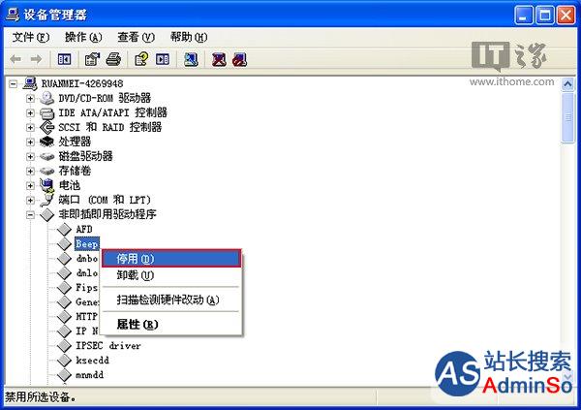Open the 操作(A) menu
The width and height of the screenshot is (581, 410).
click(83, 37)
